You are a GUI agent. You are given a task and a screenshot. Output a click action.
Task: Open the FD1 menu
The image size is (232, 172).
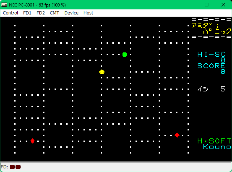coord(27,13)
